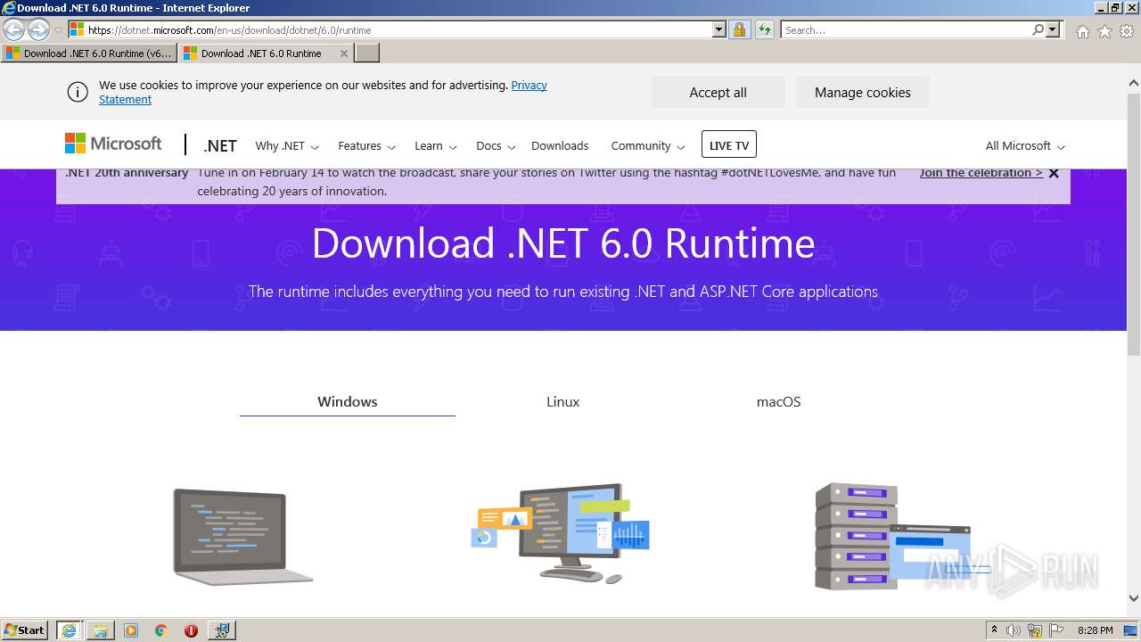The height and width of the screenshot is (642, 1141).
Task: Click the page scrollbar up arrow
Action: pos(1134,84)
